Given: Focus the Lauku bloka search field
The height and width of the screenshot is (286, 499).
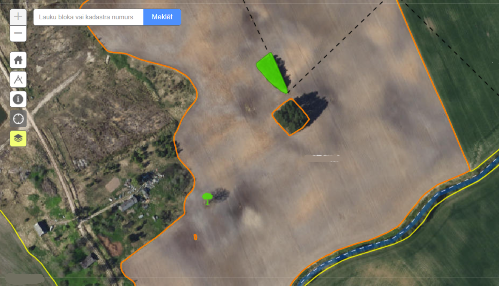Looking at the screenshot, I should point(88,17).
